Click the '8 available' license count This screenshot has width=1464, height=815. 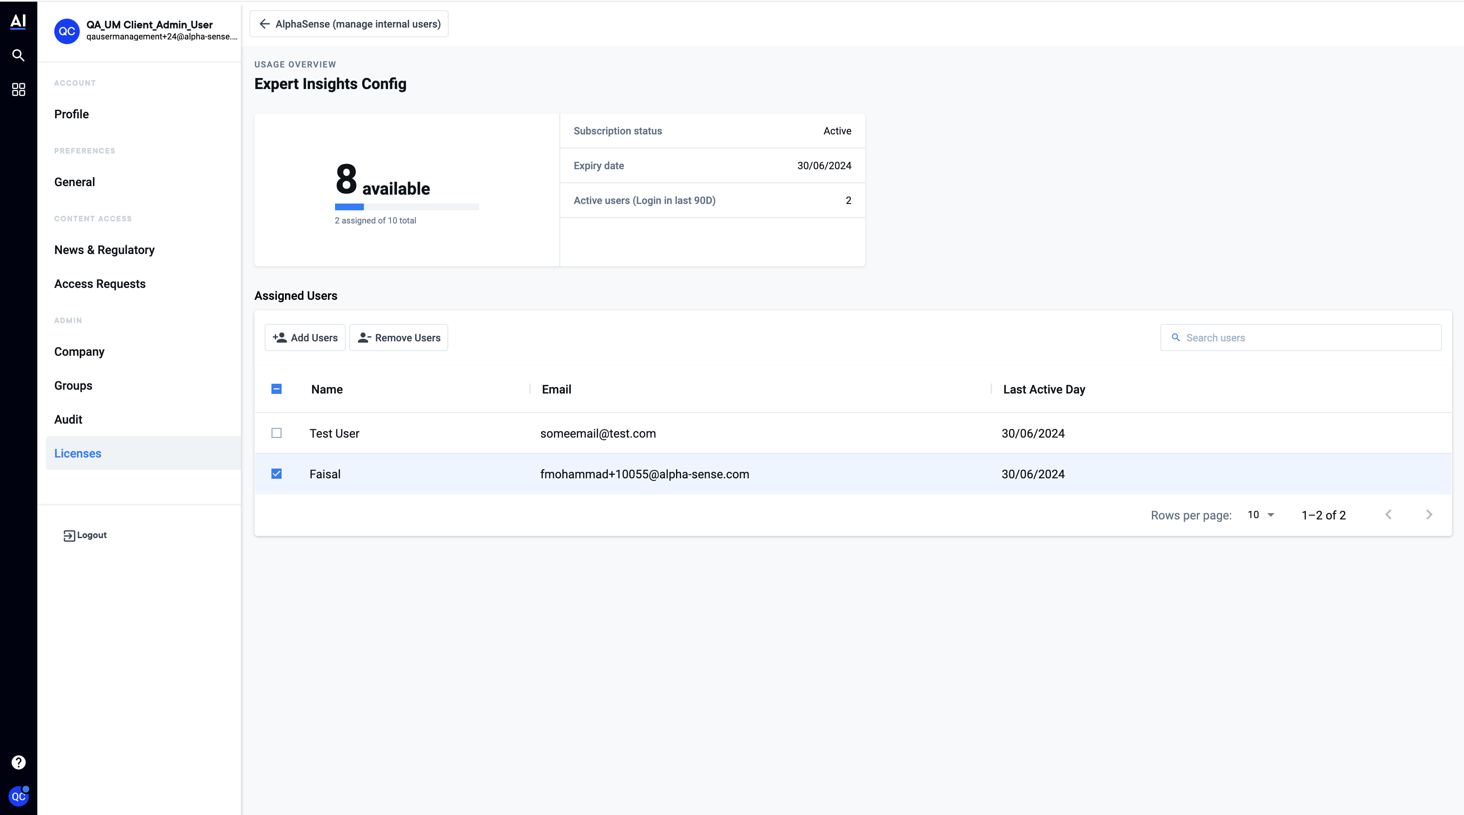pos(383,180)
